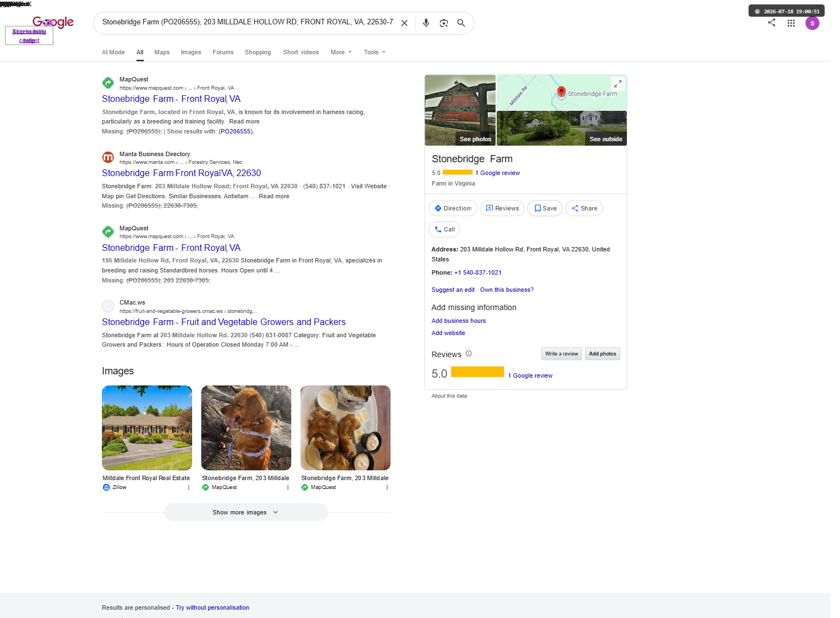Screen dimensions: 840x618
Task: Click the Add photos button
Action: tap(602, 354)
